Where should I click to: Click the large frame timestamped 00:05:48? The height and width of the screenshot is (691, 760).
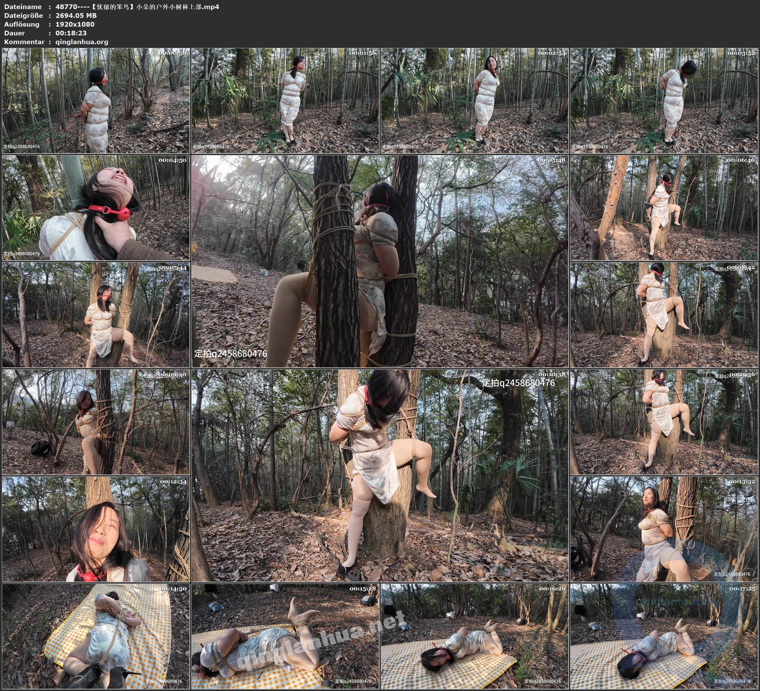tap(380, 261)
